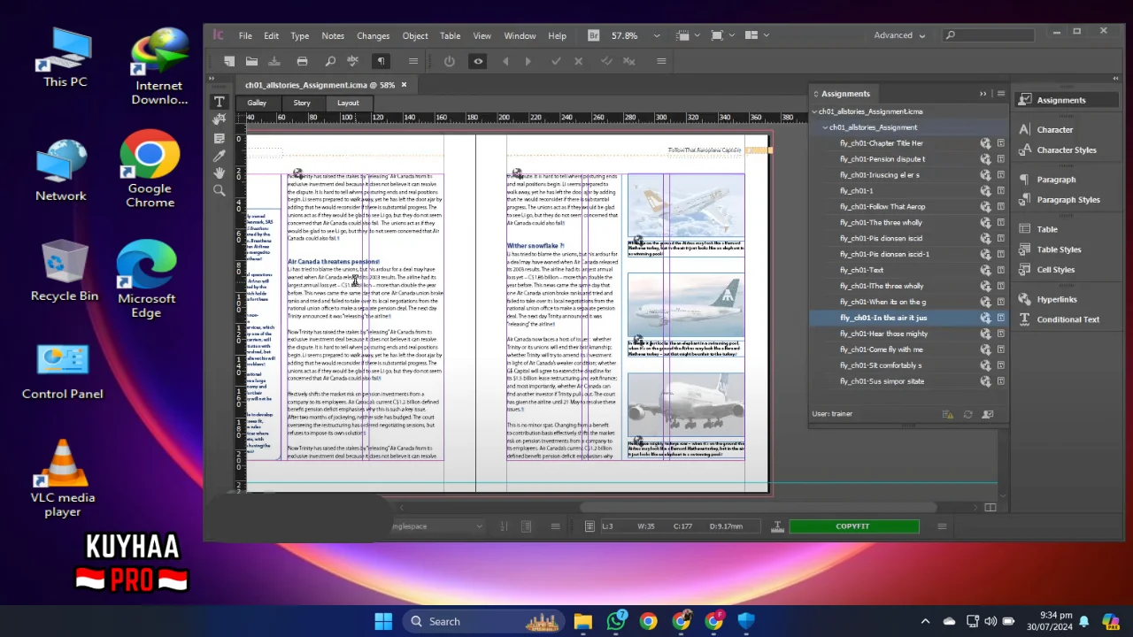Click Check Out Selection icon in Assignments panel
This screenshot has height=637, width=1133.
[988, 414]
